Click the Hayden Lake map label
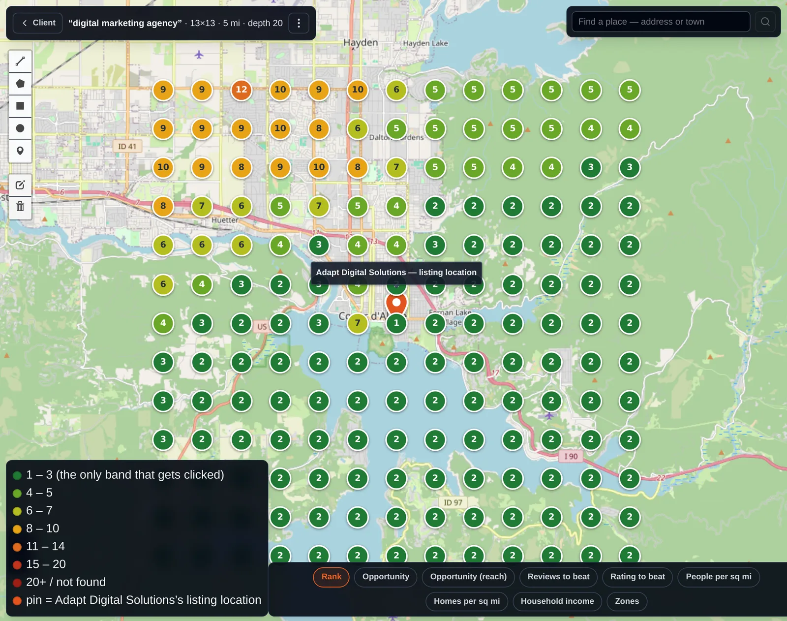The image size is (787, 621). point(425,43)
